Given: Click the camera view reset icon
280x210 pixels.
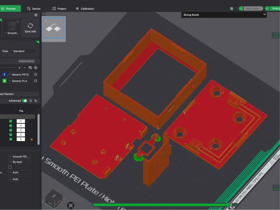Looking at the screenshot, I should [x=71, y=206].
